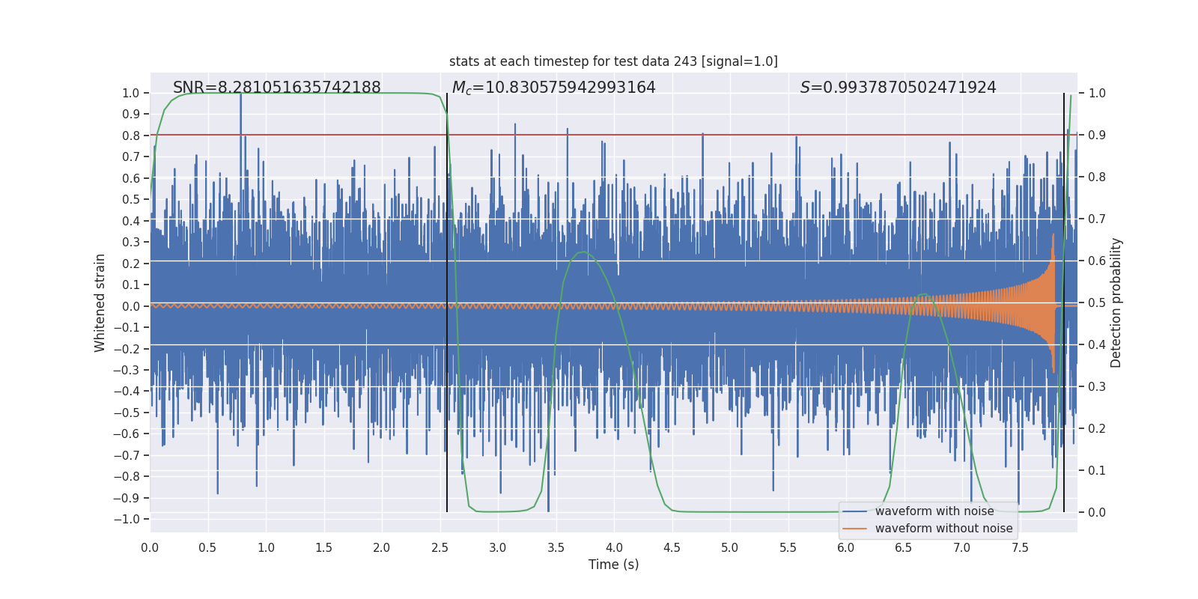Click the "waveform without noise" legend label

click(x=943, y=529)
